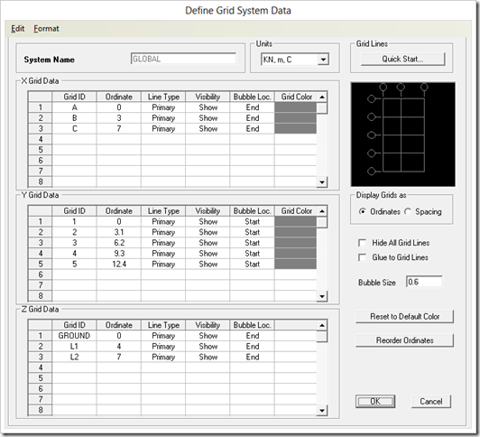Enable Glue to Grid Lines checkbox
The height and width of the screenshot is (437, 480).
coord(362,257)
